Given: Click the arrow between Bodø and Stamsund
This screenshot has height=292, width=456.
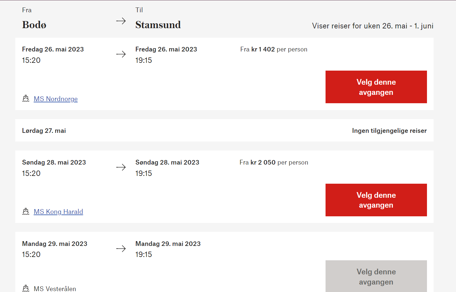Looking at the screenshot, I should pyautogui.click(x=121, y=21).
